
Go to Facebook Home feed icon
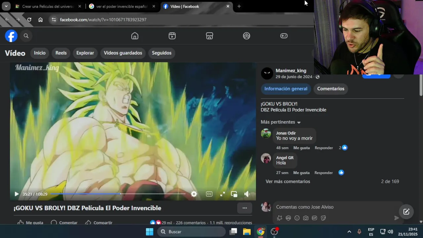(x=135, y=36)
